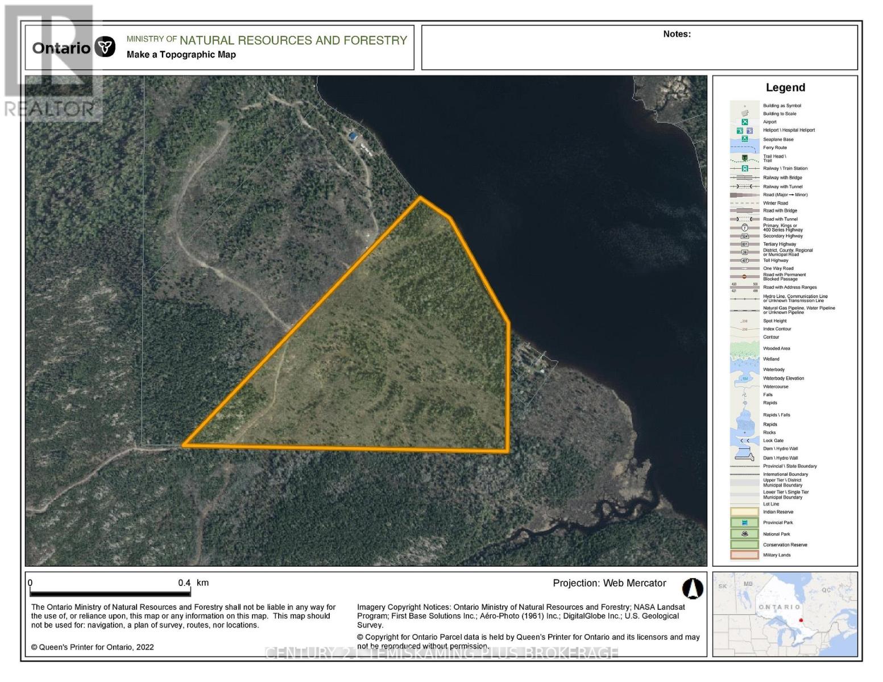Click the Military Lands color swatch
Screen dimensions: 883x682
[744, 555]
